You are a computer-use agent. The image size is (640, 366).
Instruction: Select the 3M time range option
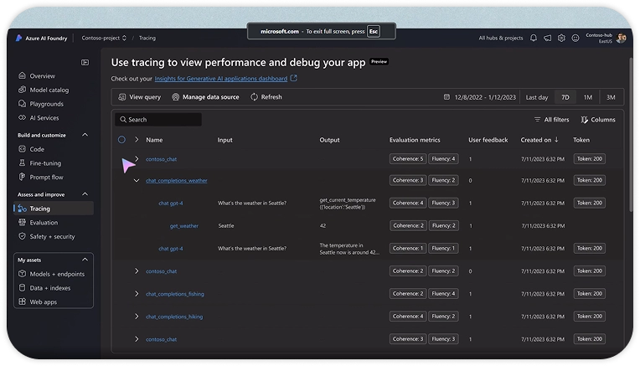[x=611, y=97]
